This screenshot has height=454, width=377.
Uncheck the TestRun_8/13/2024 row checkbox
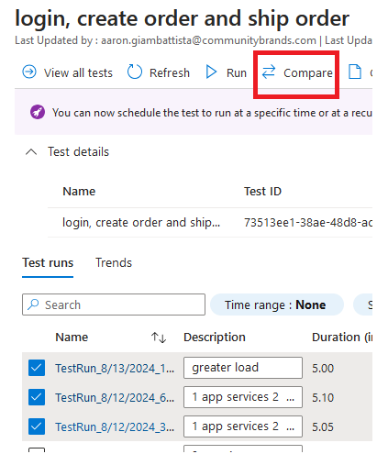(x=37, y=368)
